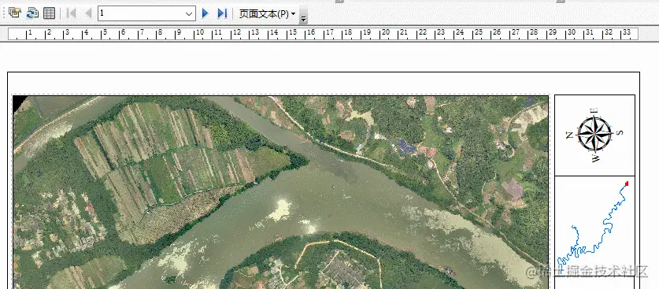Expand toolbar options overflow arrow

(x=303, y=16)
